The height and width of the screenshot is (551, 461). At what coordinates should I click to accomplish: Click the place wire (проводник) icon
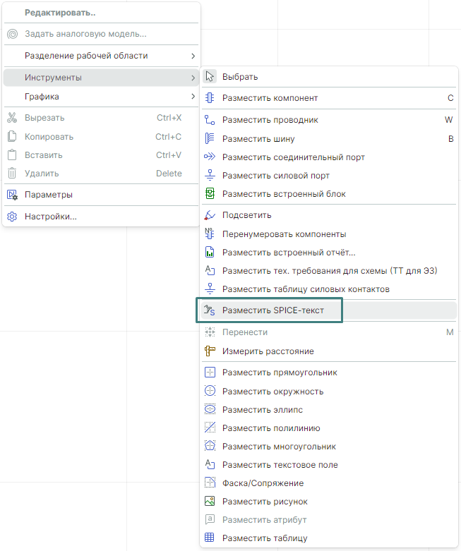pyautogui.click(x=210, y=120)
